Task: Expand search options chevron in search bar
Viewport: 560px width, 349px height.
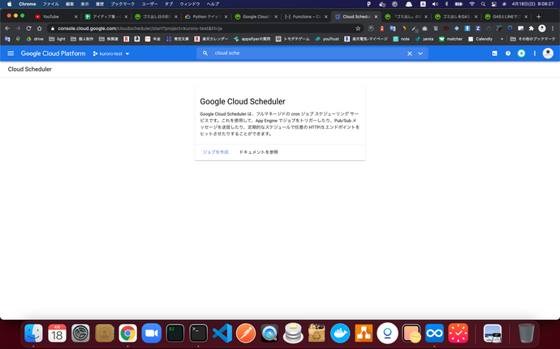Action: tap(420, 53)
